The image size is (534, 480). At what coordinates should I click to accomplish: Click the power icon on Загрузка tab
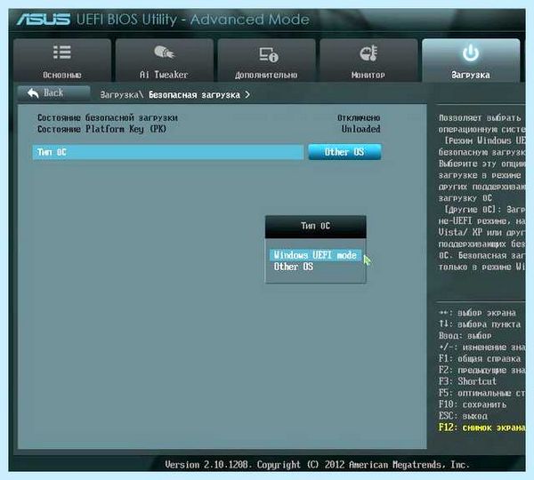pyautogui.click(x=471, y=52)
